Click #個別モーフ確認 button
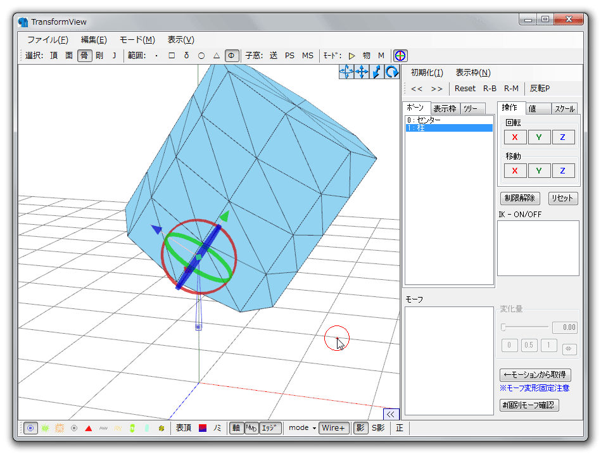The image size is (601, 454). coord(529,405)
